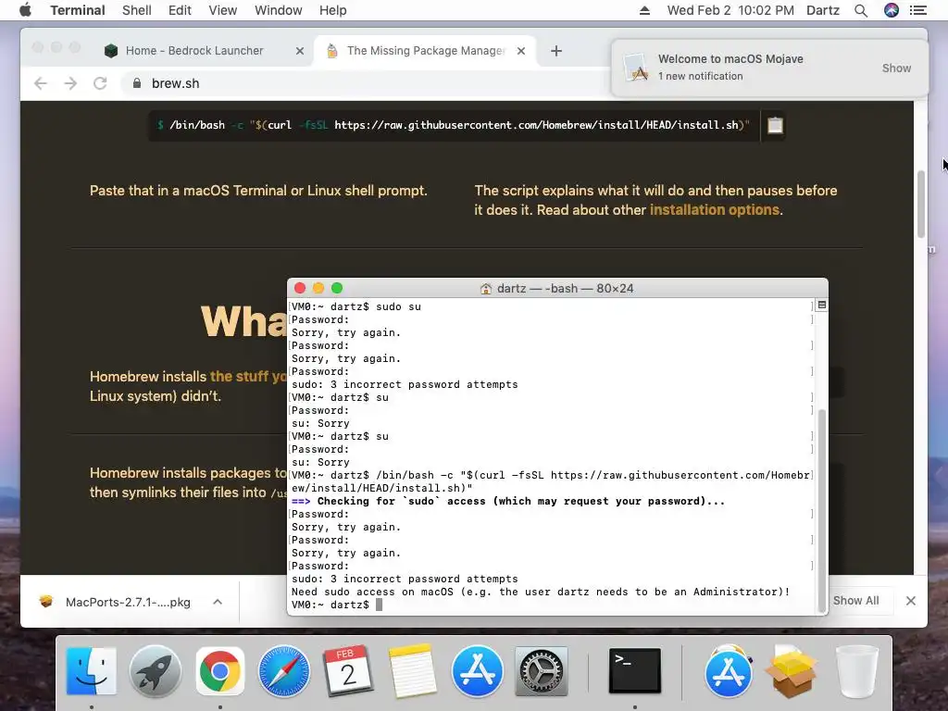
Task: Click the 'Checking for sudo access' line
Action: [508, 501]
